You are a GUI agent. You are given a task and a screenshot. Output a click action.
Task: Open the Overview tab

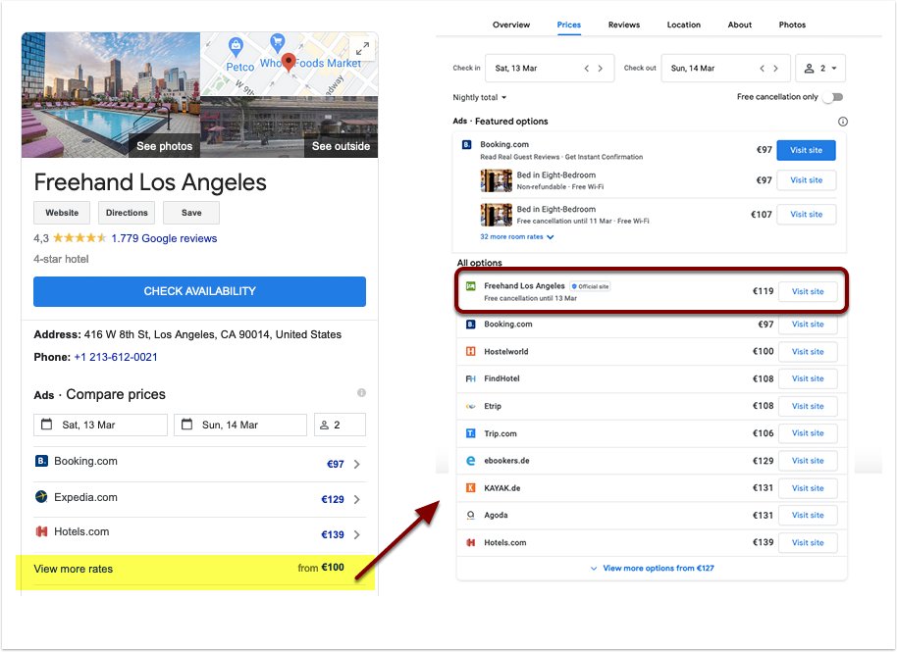pyautogui.click(x=511, y=25)
